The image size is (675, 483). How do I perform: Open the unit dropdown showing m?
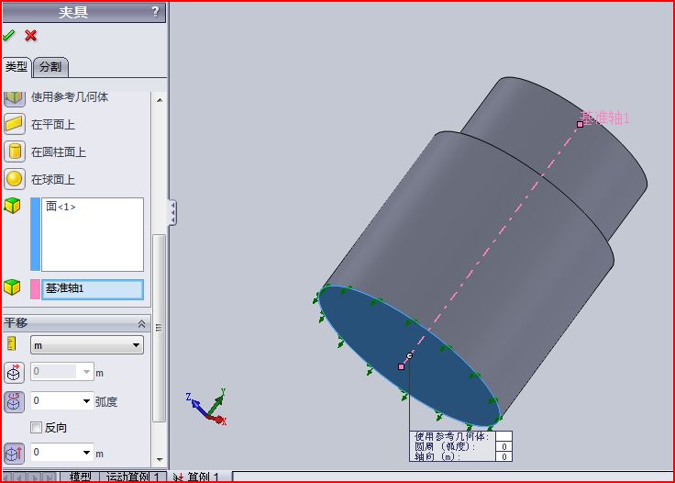(87, 345)
